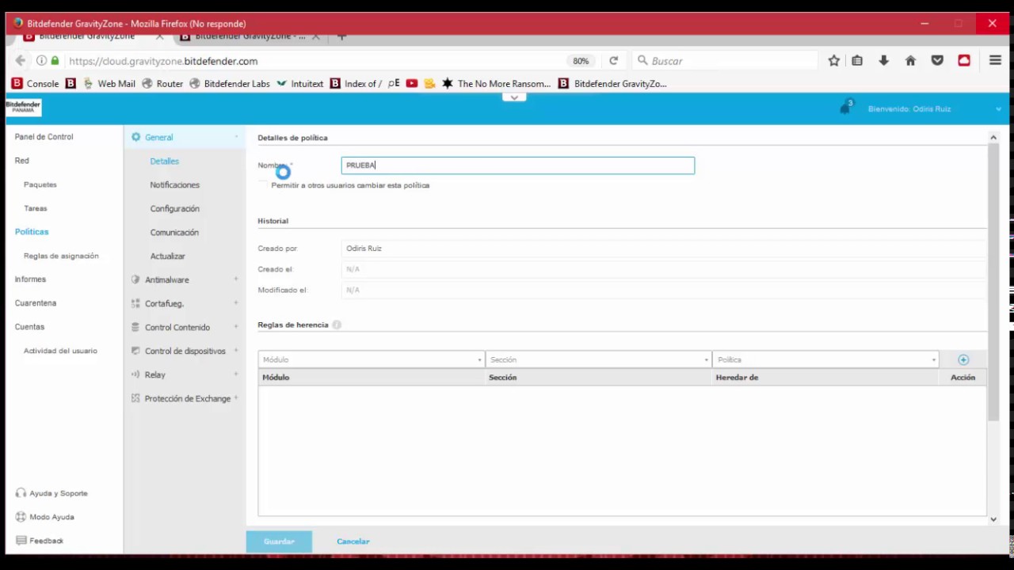Select Políticas in the left menu
This screenshot has width=1014, height=570.
pyautogui.click(x=32, y=232)
